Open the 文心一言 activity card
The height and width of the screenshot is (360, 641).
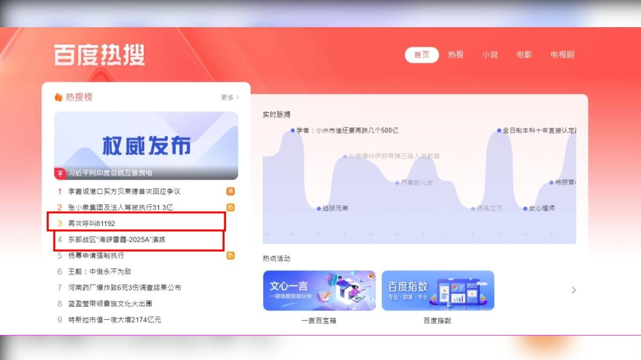(x=319, y=291)
